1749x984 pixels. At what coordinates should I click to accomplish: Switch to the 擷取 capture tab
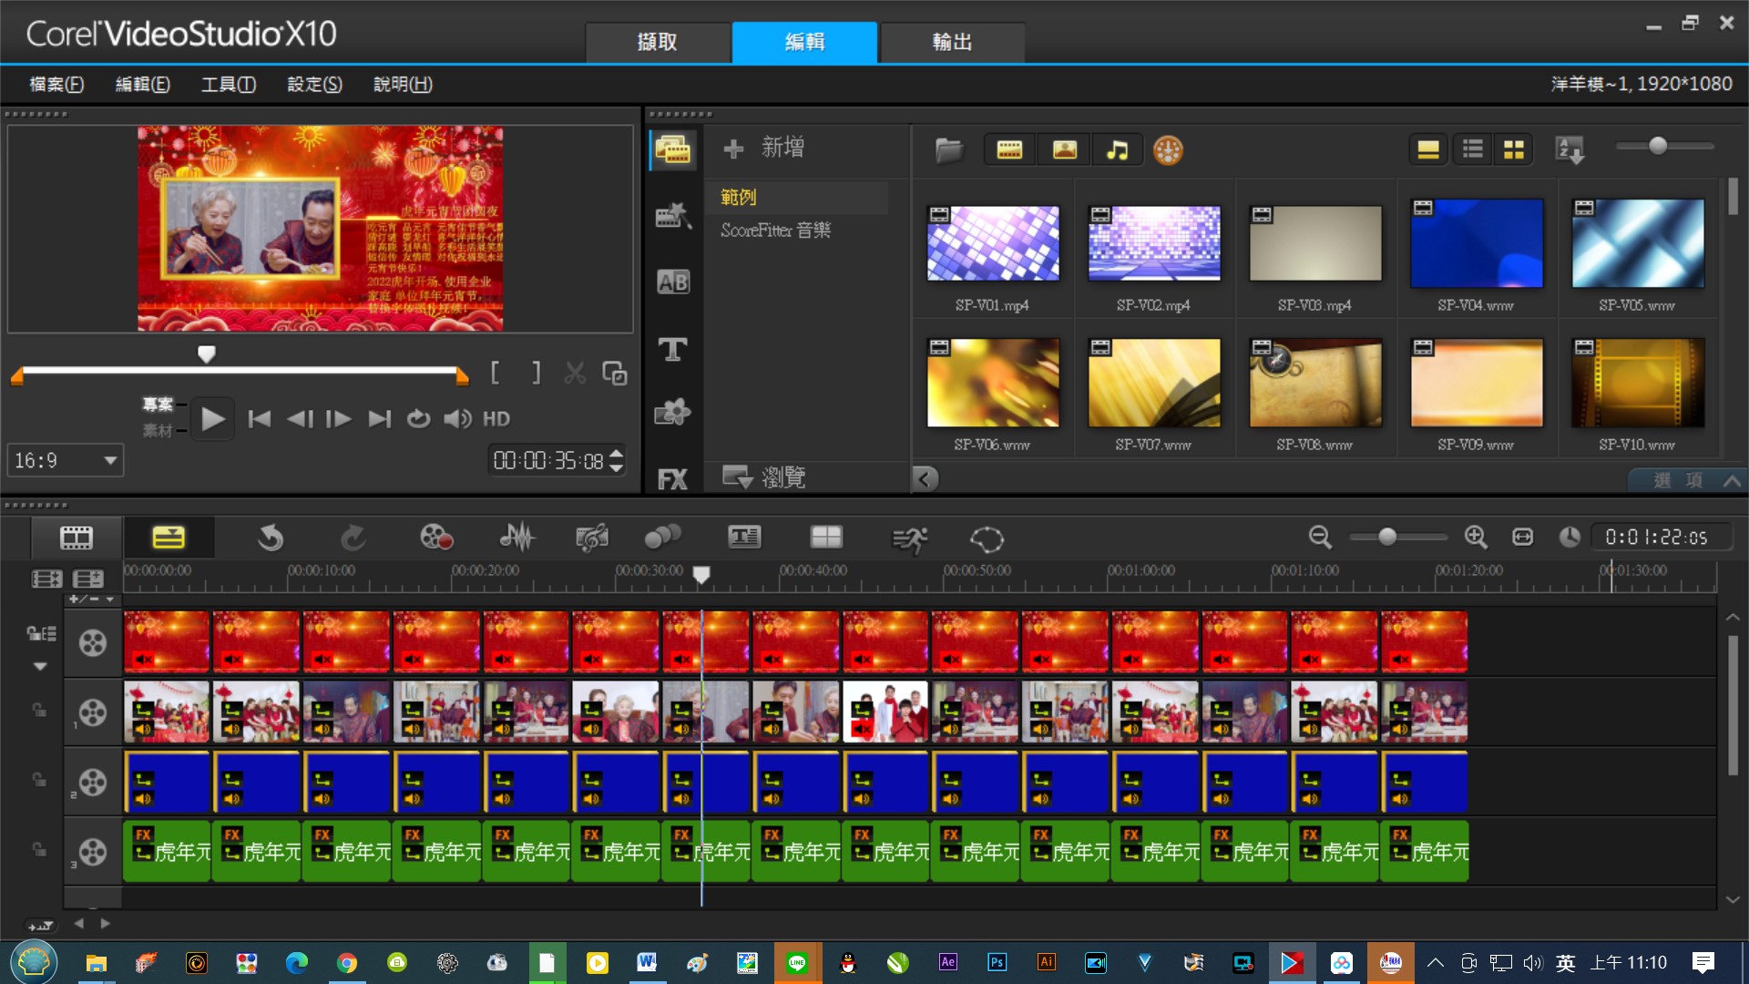point(658,42)
